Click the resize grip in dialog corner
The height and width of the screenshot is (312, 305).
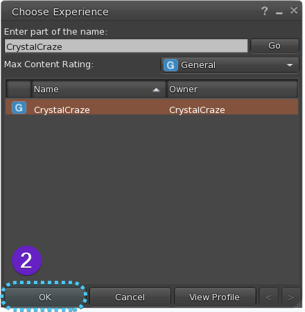(299, 304)
